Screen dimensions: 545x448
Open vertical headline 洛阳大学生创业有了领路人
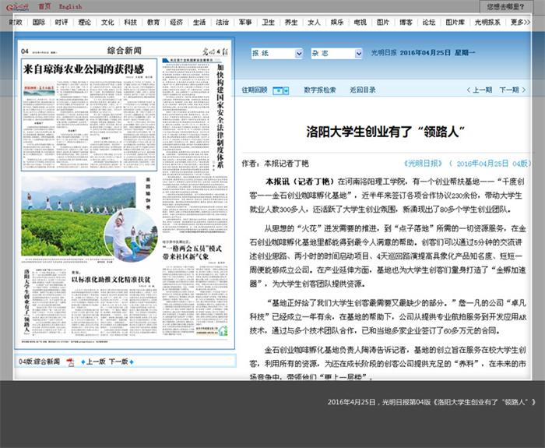26,302
